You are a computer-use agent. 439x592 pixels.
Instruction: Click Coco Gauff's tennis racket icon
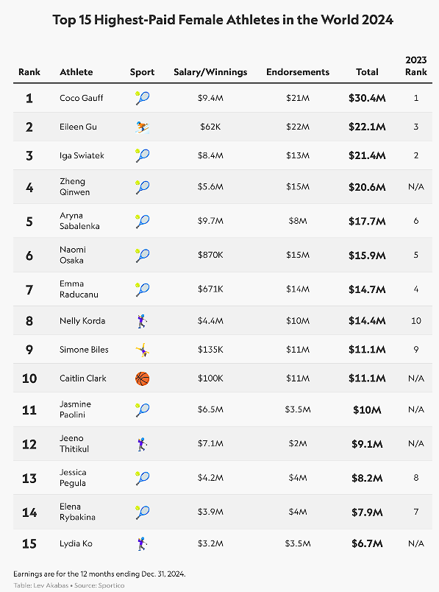pos(142,98)
